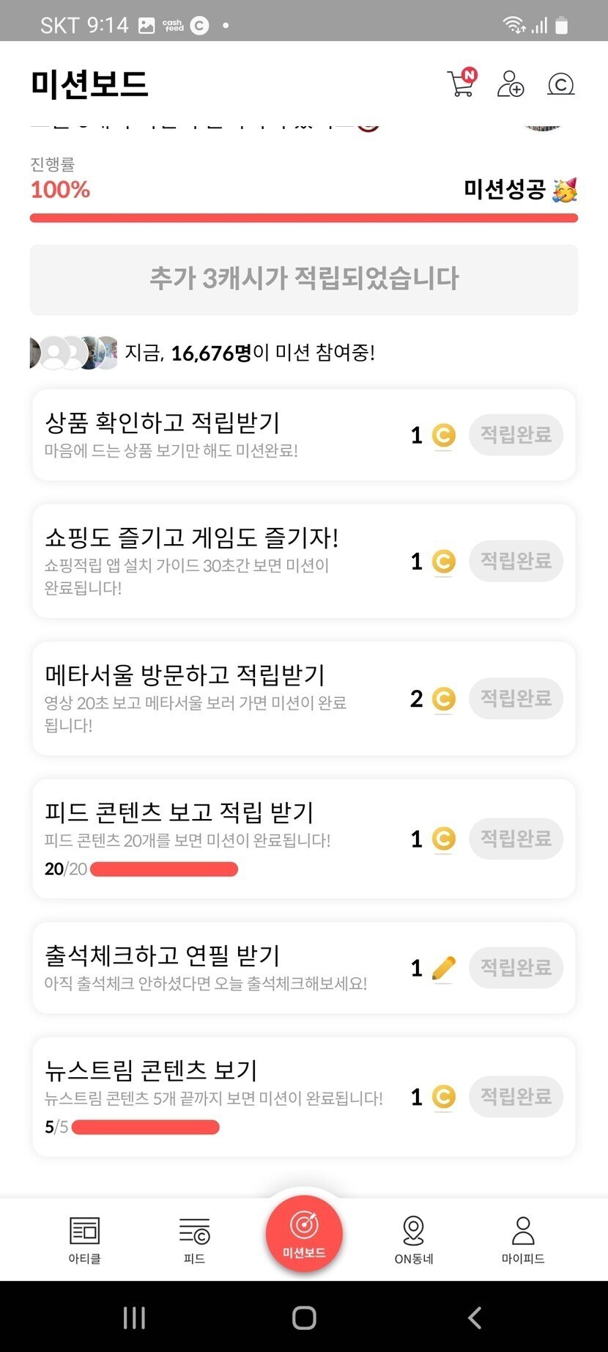Viewport: 608px width, 1352px height.
Task: Open the 출석체크하고 연필 받기 mission card
Action: pyautogui.click(x=220, y=968)
